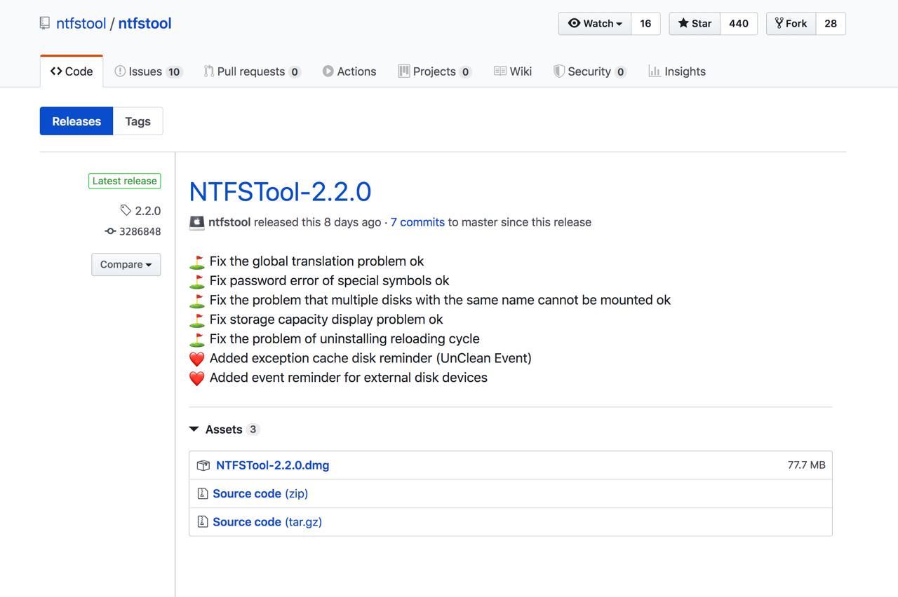The width and height of the screenshot is (898, 597).
Task: Open the stargazers count 440
Action: coord(739,23)
